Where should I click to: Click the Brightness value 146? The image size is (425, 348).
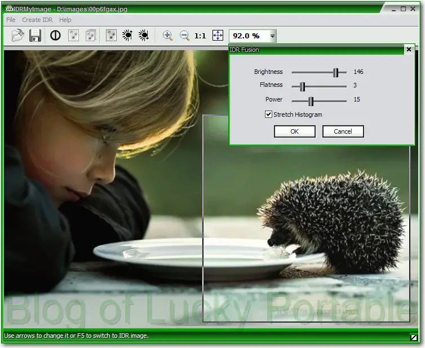pyautogui.click(x=358, y=72)
